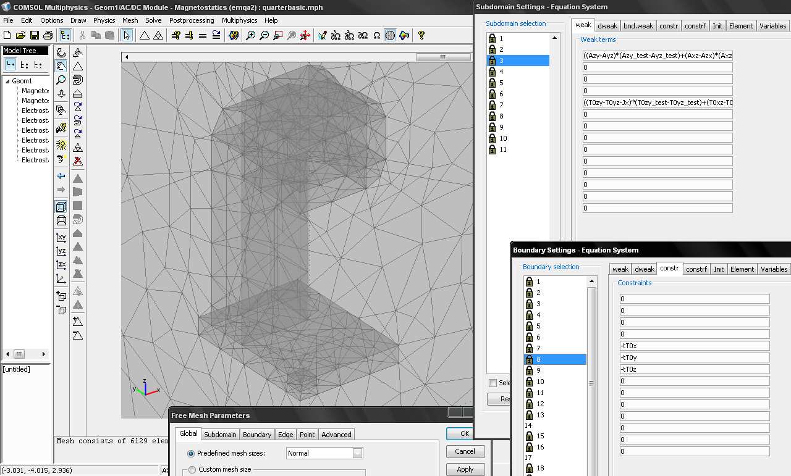Click the New model icon

(7, 36)
